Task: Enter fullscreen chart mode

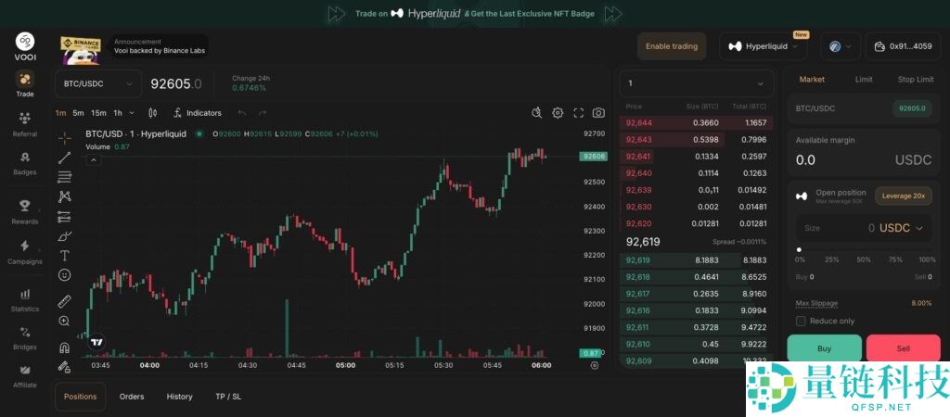Action: (578, 113)
